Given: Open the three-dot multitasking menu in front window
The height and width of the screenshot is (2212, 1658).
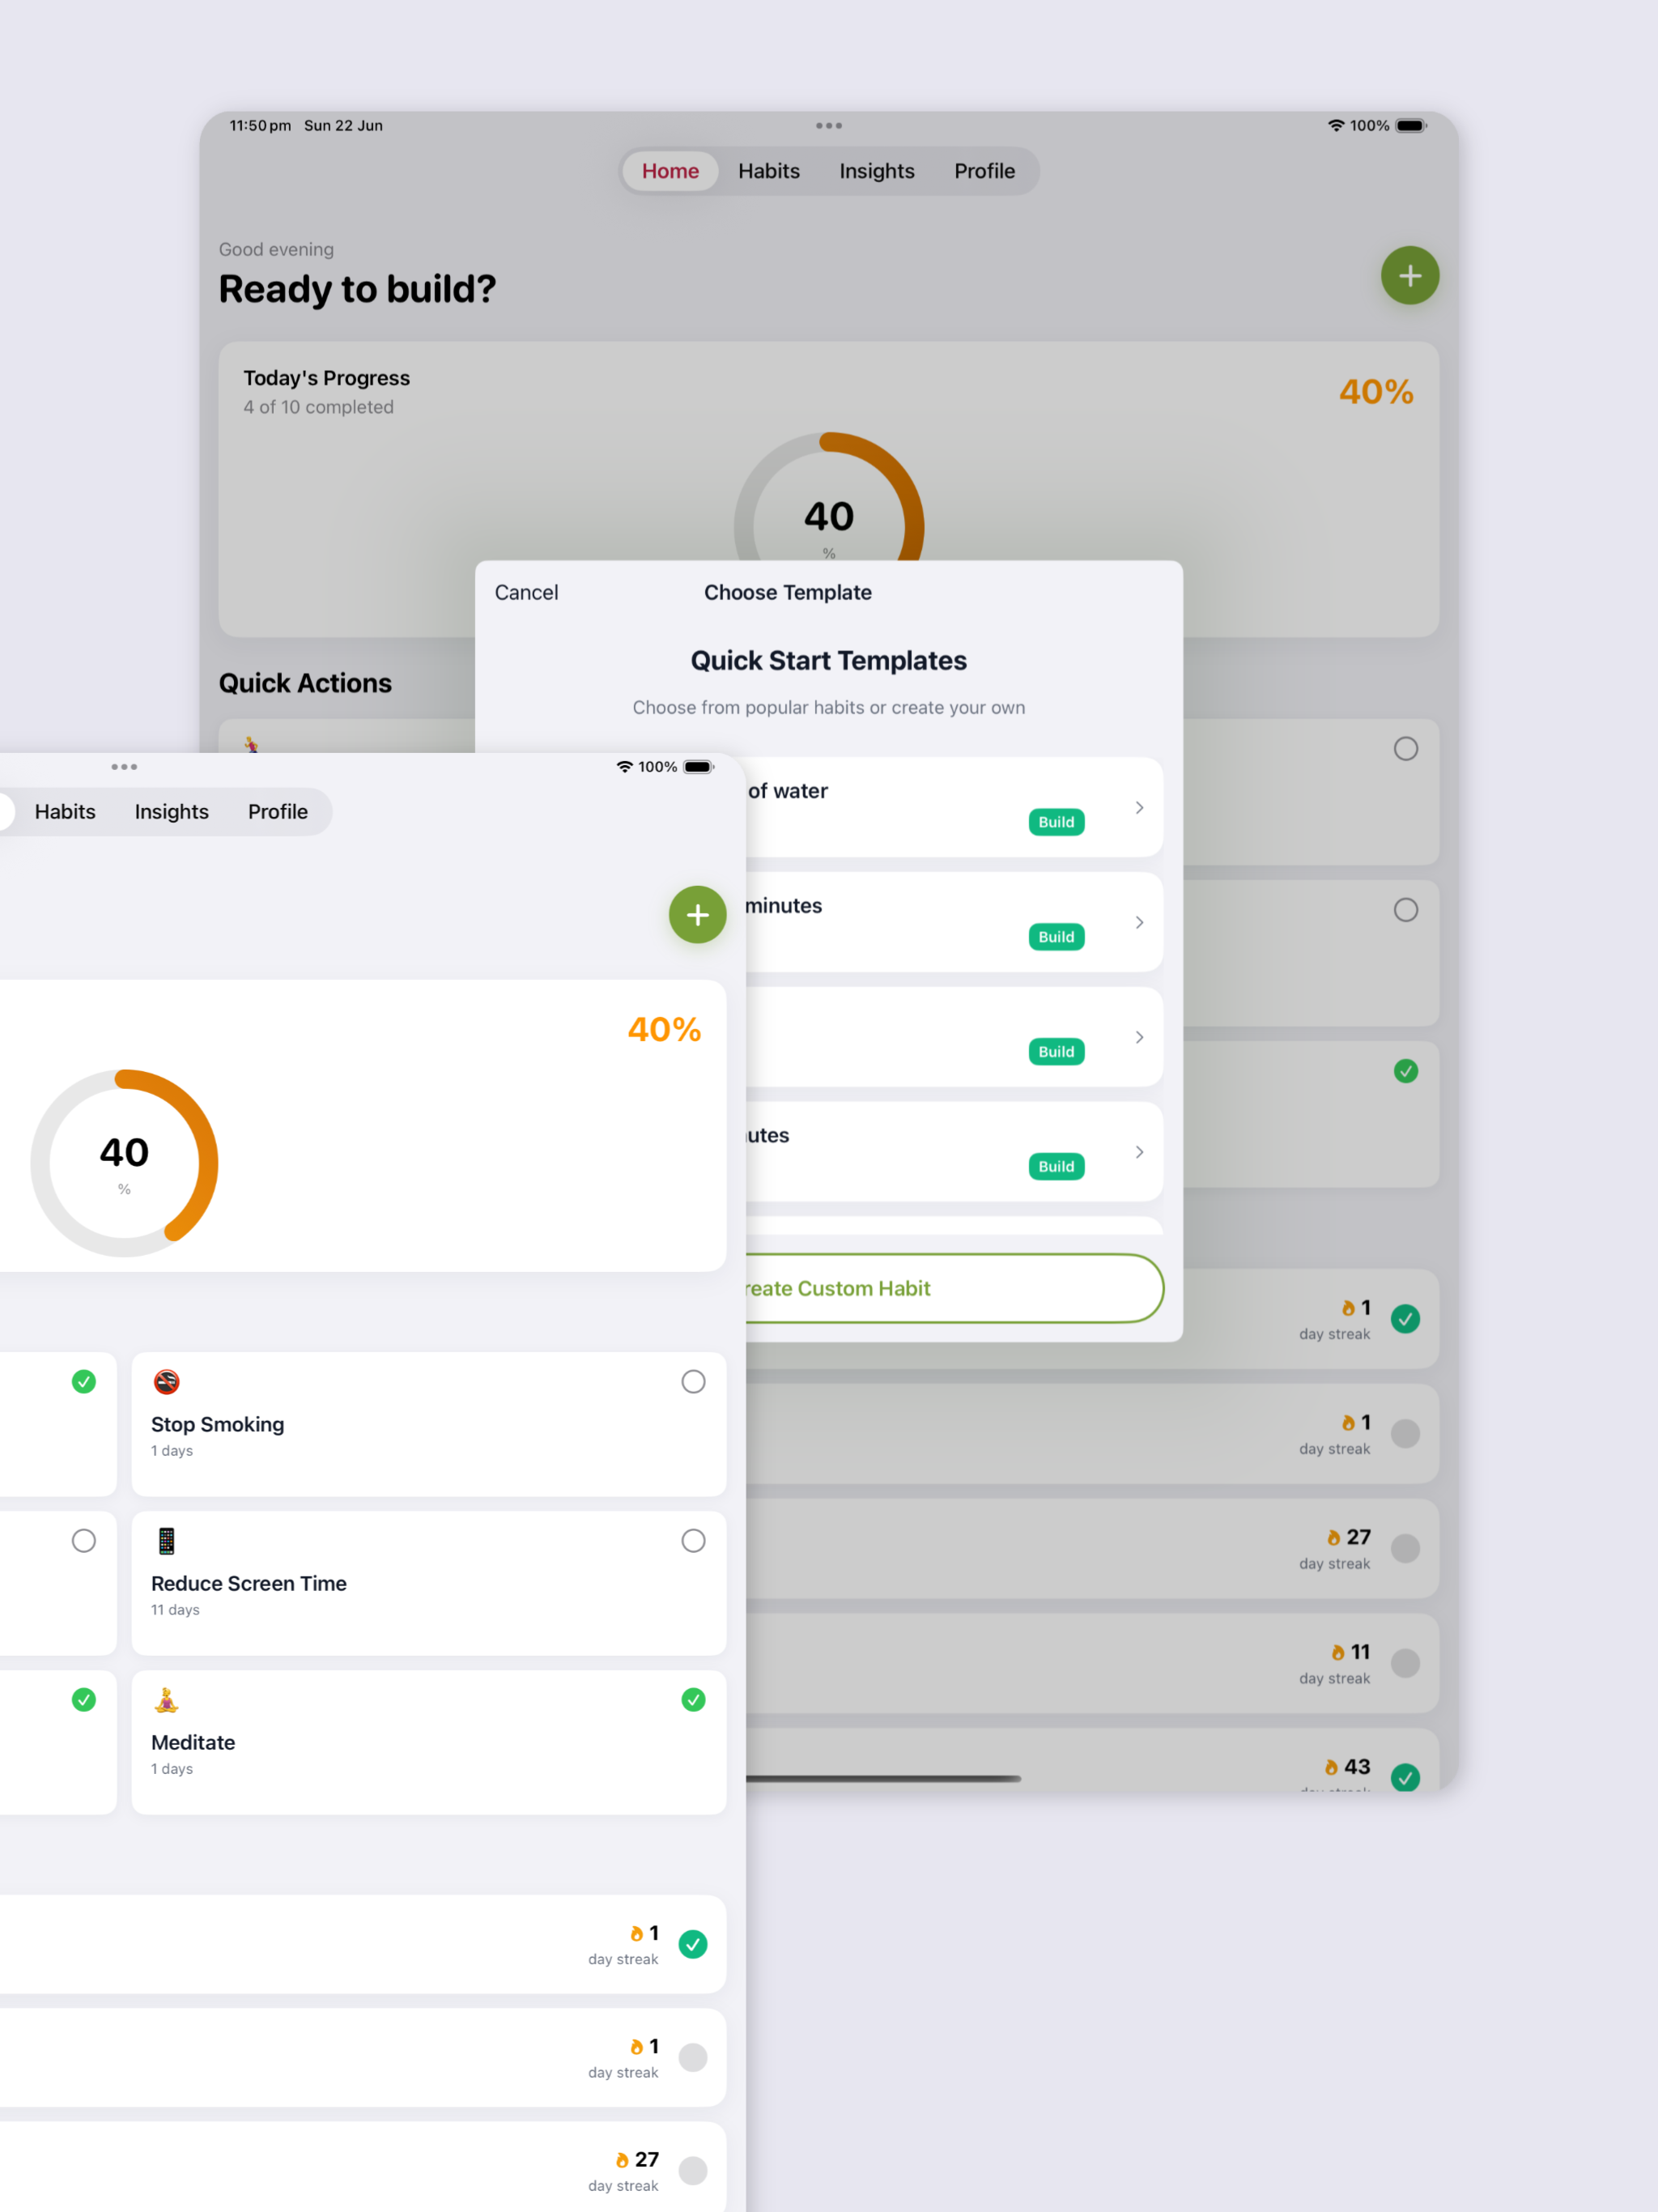Looking at the screenshot, I should 124,766.
